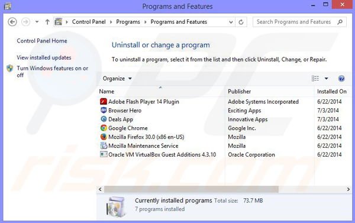Click the Exciting Apps publisher cell
Screen dimensions: 355x223
[244, 111]
